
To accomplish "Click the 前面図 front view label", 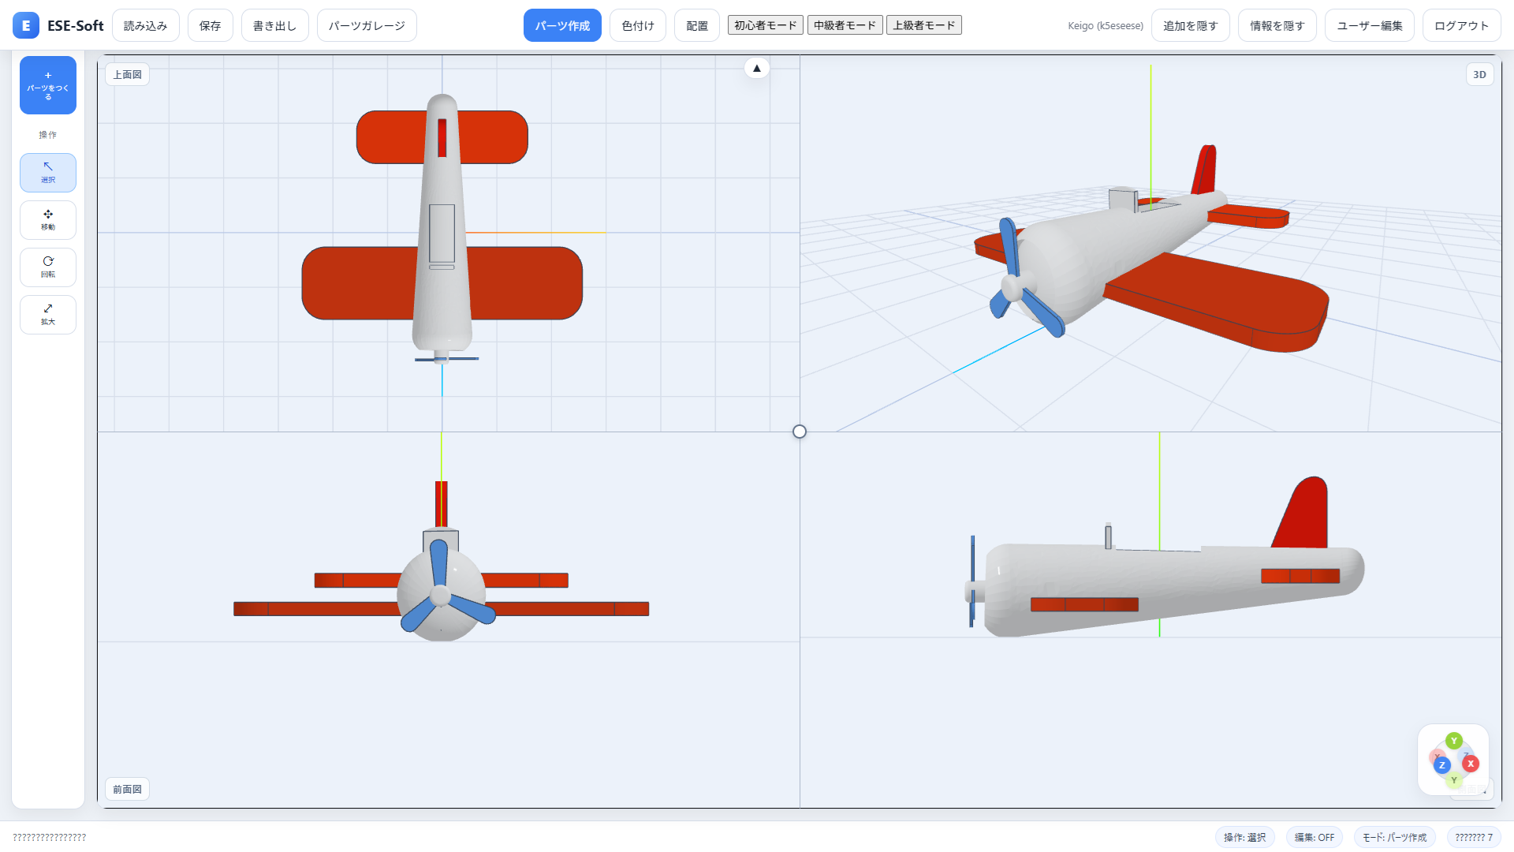I will point(128,789).
